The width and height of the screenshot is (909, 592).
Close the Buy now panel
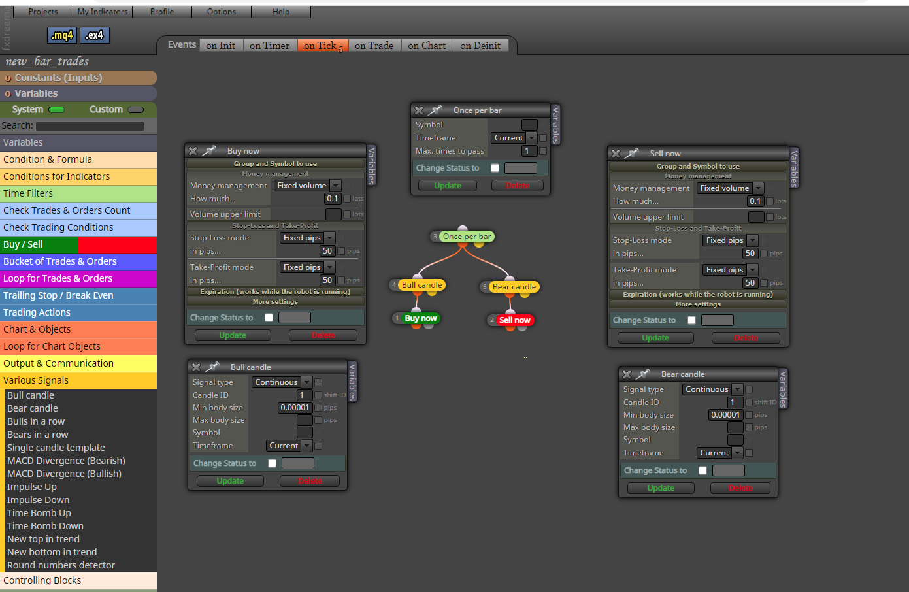[193, 151]
